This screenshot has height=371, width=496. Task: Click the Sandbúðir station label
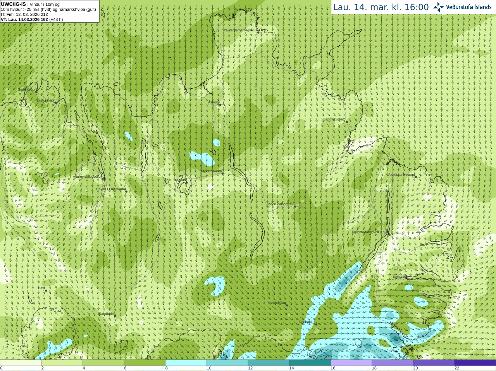[107, 314]
